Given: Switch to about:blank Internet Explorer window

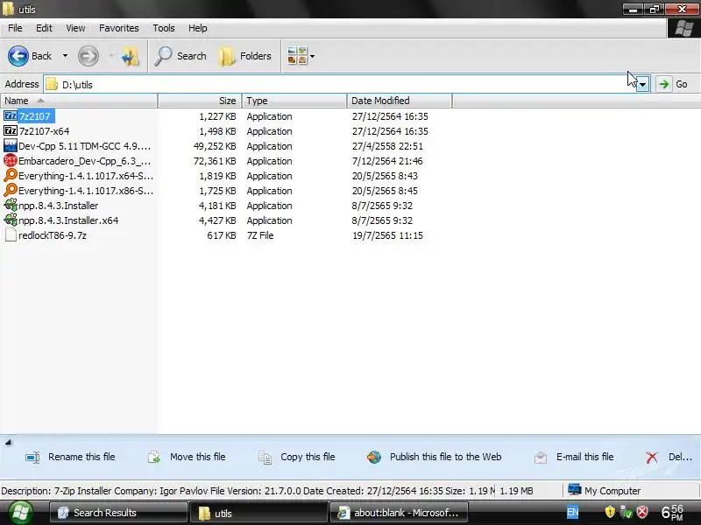Looking at the screenshot, I should [x=399, y=513].
